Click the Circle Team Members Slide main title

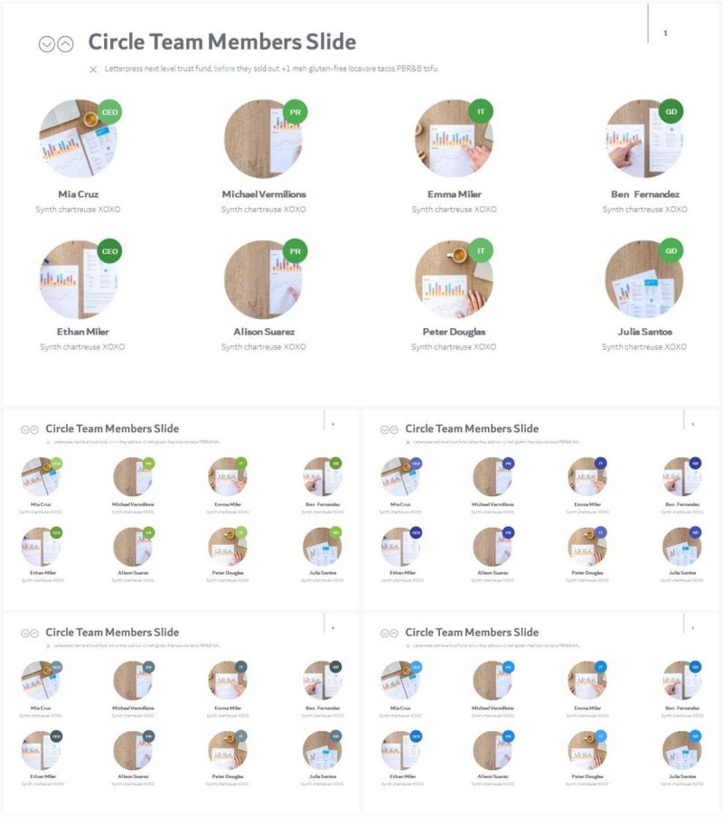pyautogui.click(x=222, y=42)
